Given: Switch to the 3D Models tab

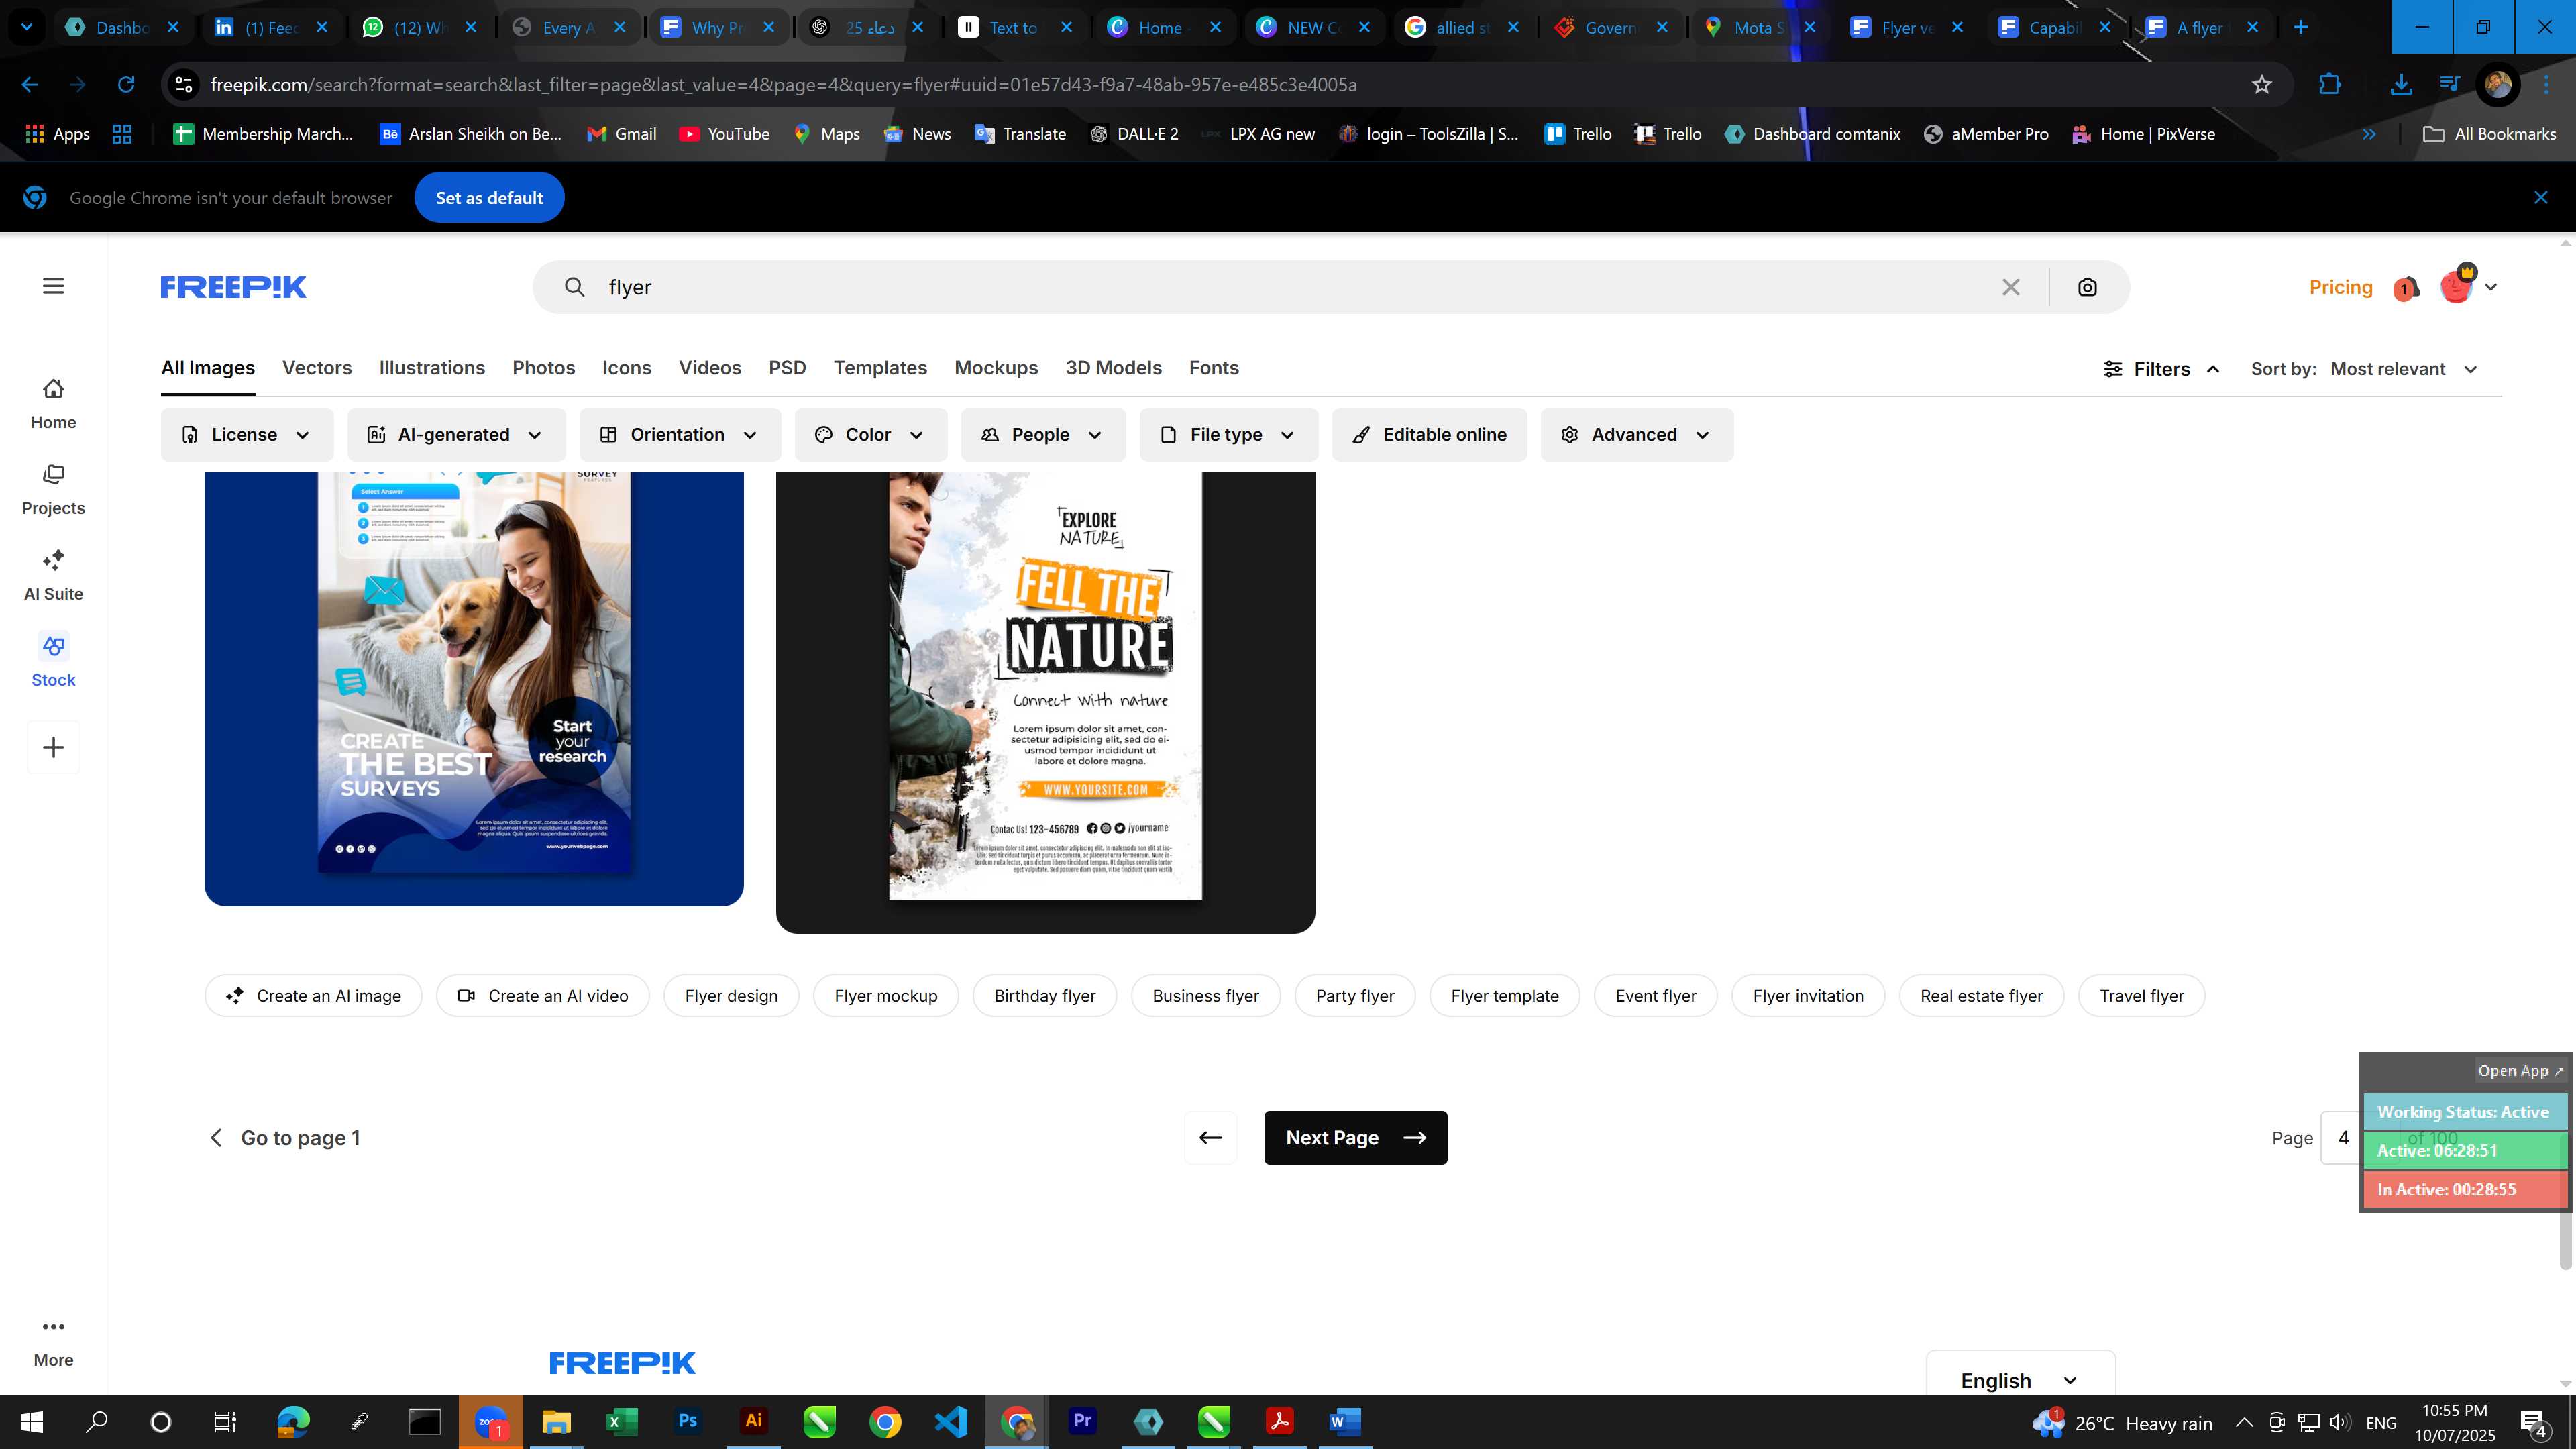Looking at the screenshot, I should [1113, 368].
